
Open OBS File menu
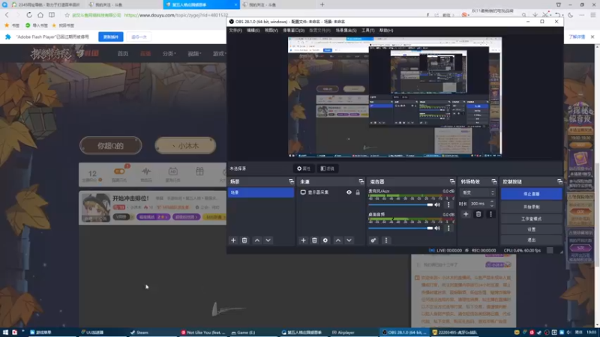235,30
